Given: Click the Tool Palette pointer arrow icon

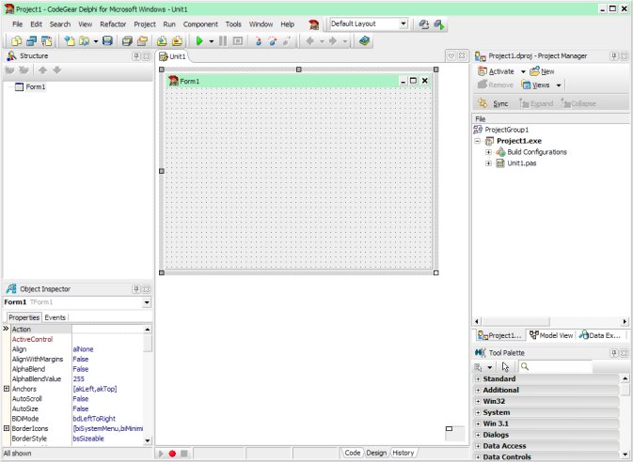Looking at the screenshot, I should pos(505,366).
